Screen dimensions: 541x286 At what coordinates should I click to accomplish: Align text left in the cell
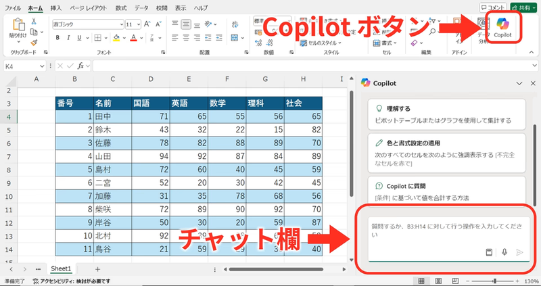[175, 38]
